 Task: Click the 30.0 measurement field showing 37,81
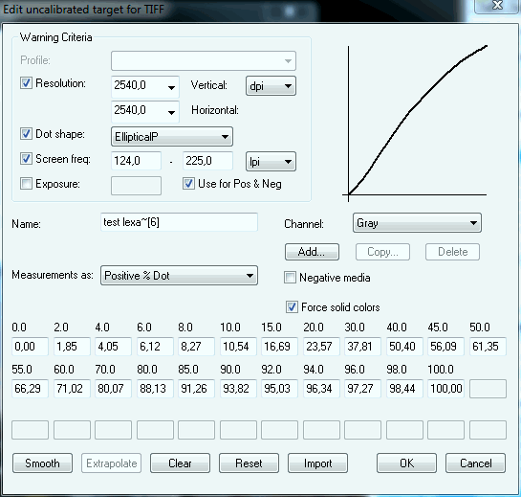pyautogui.click(x=363, y=347)
